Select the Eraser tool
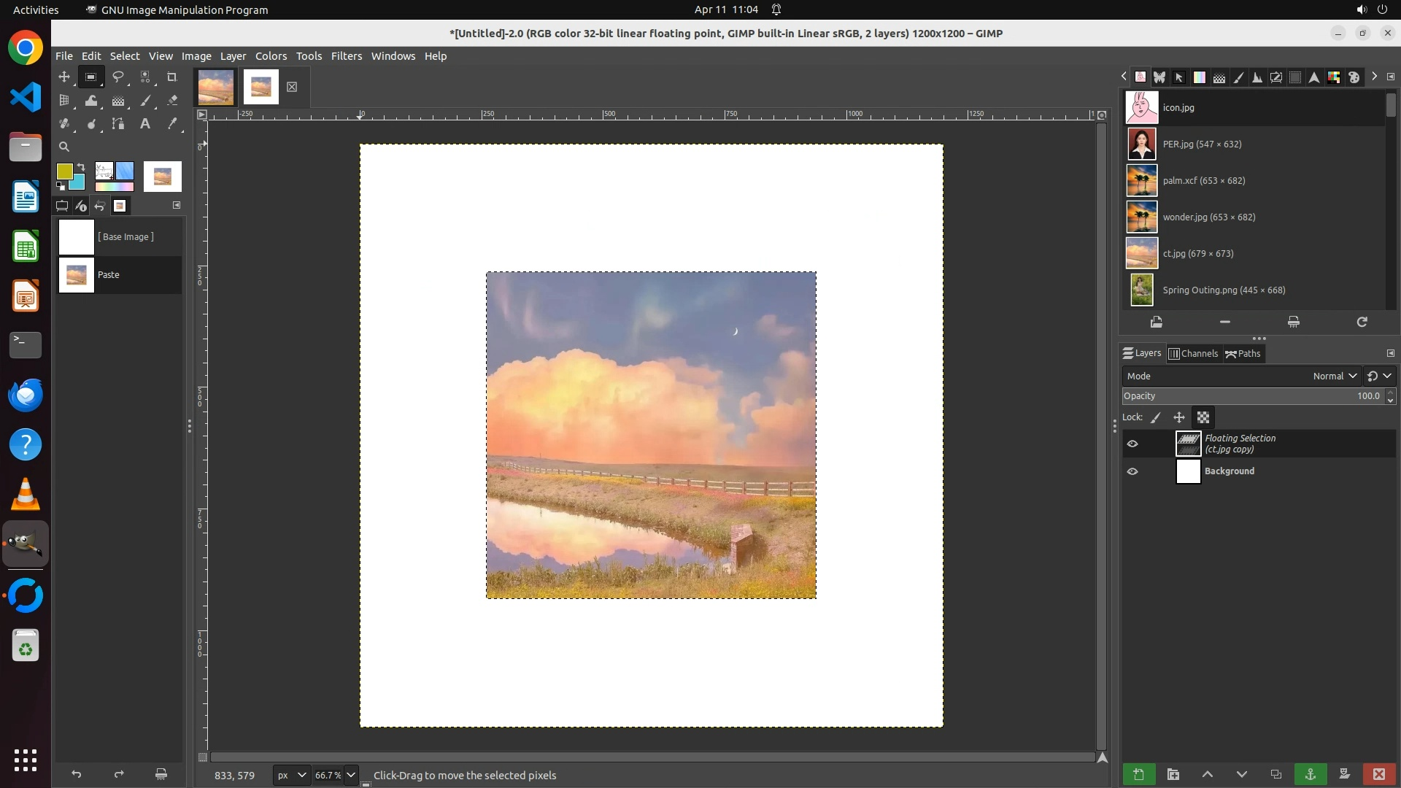Image resolution: width=1401 pixels, height=788 pixels. click(x=172, y=101)
